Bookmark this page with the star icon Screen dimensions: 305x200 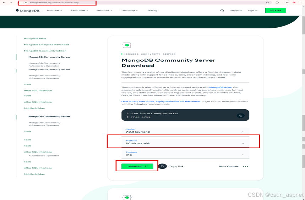click(267, 2)
